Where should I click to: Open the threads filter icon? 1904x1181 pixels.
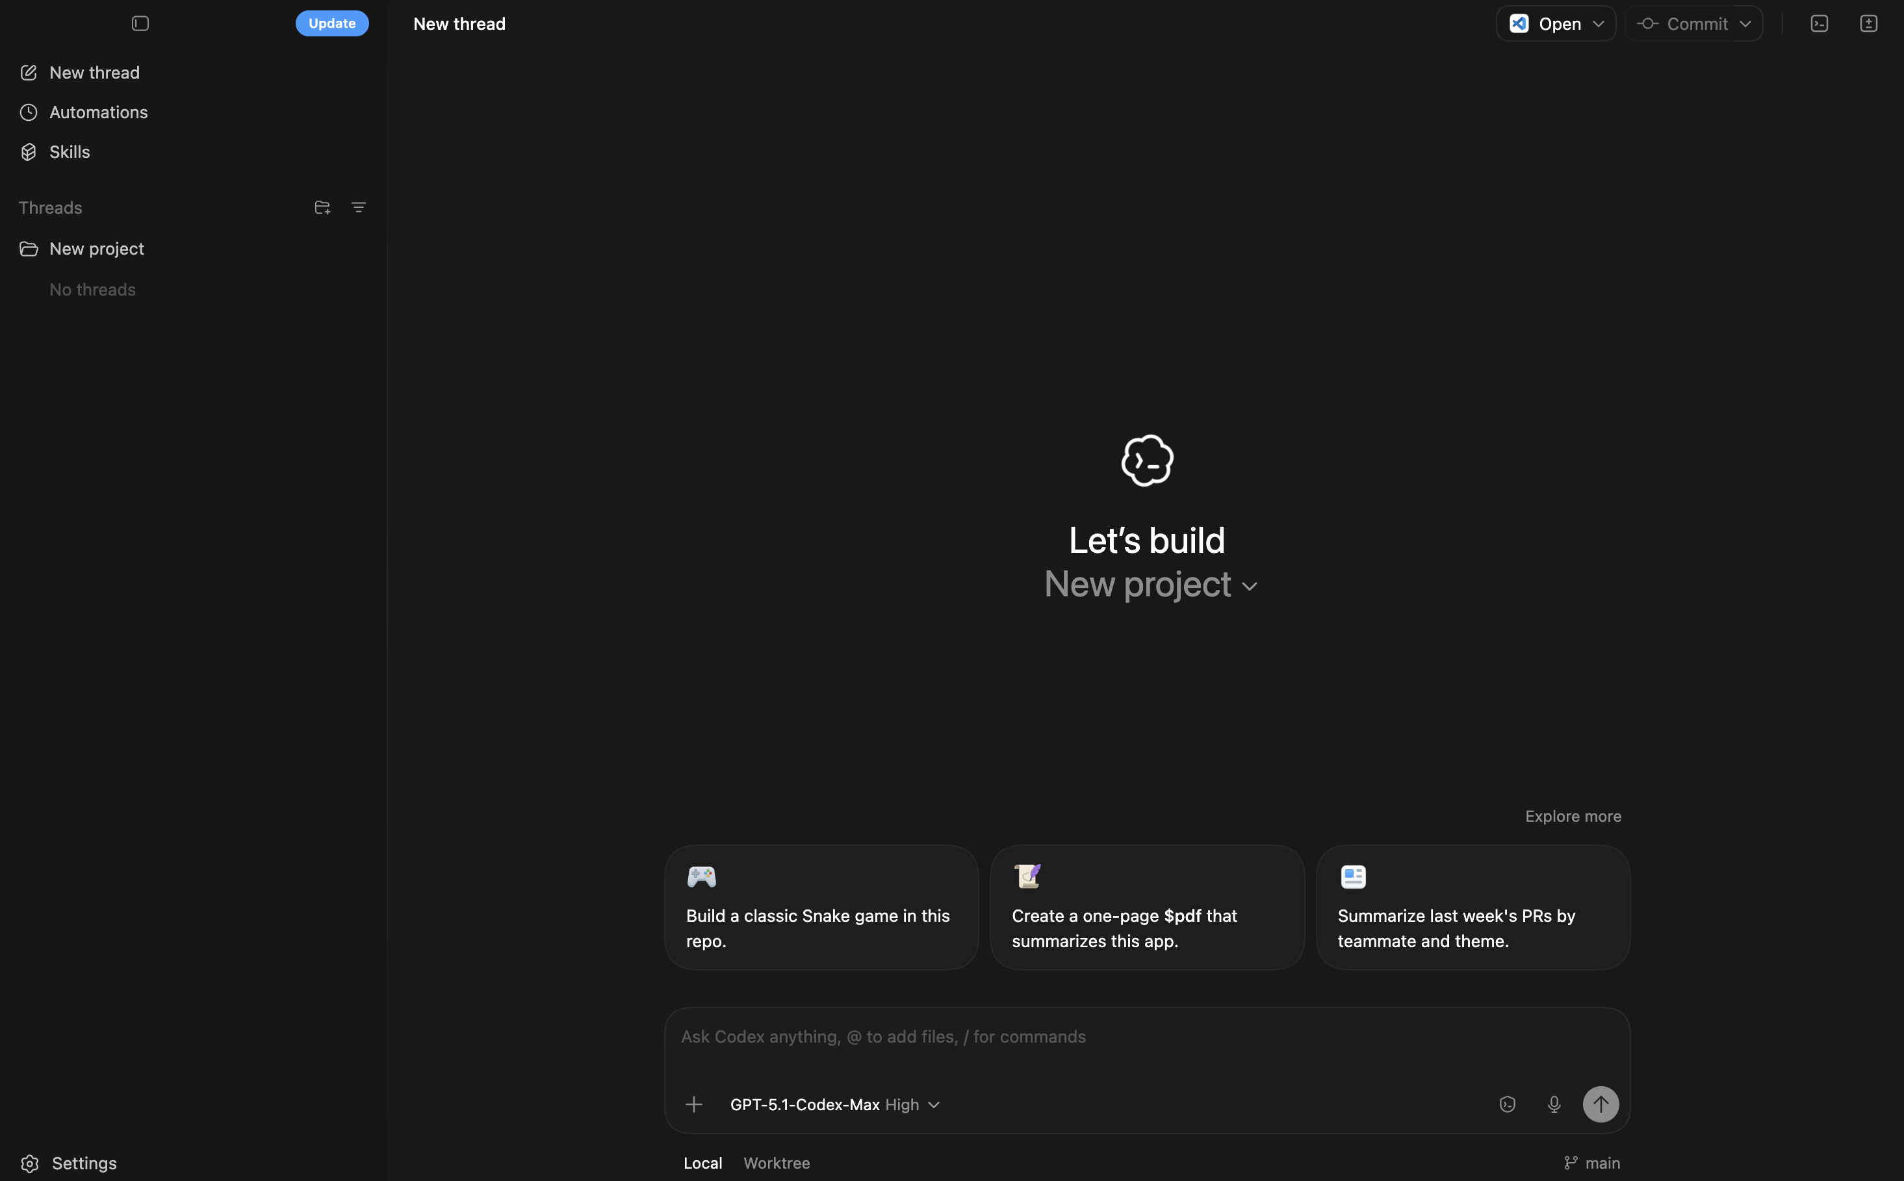pyautogui.click(x=359, y=208)
